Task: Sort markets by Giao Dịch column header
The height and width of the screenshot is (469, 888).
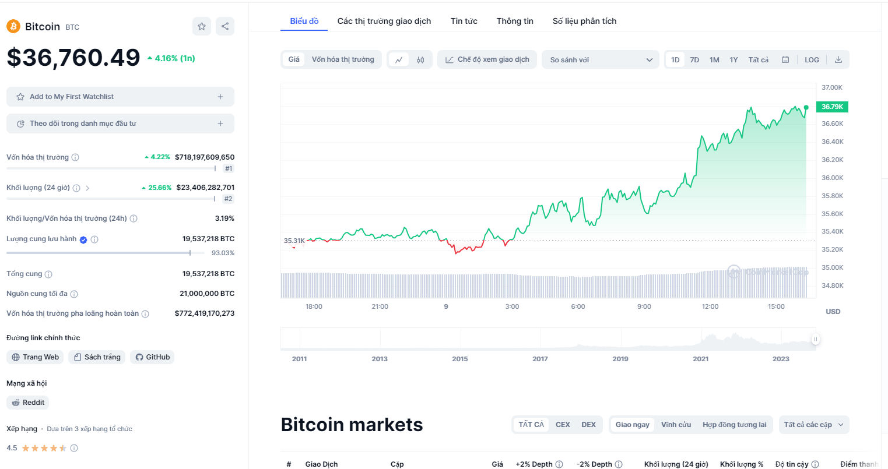Action: point(321,464)
